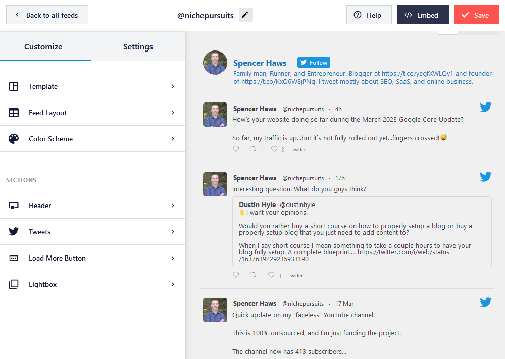Image resolution: width=505 pixels, height=359 pixels.
Task: Click the 17 Mar tweet timestamp
Action: [x=344, y=304]
